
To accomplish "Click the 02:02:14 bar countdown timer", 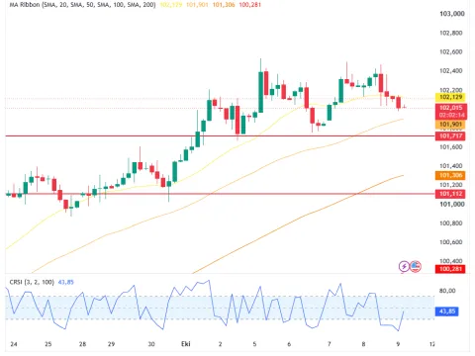I will (x=450, y=115).
